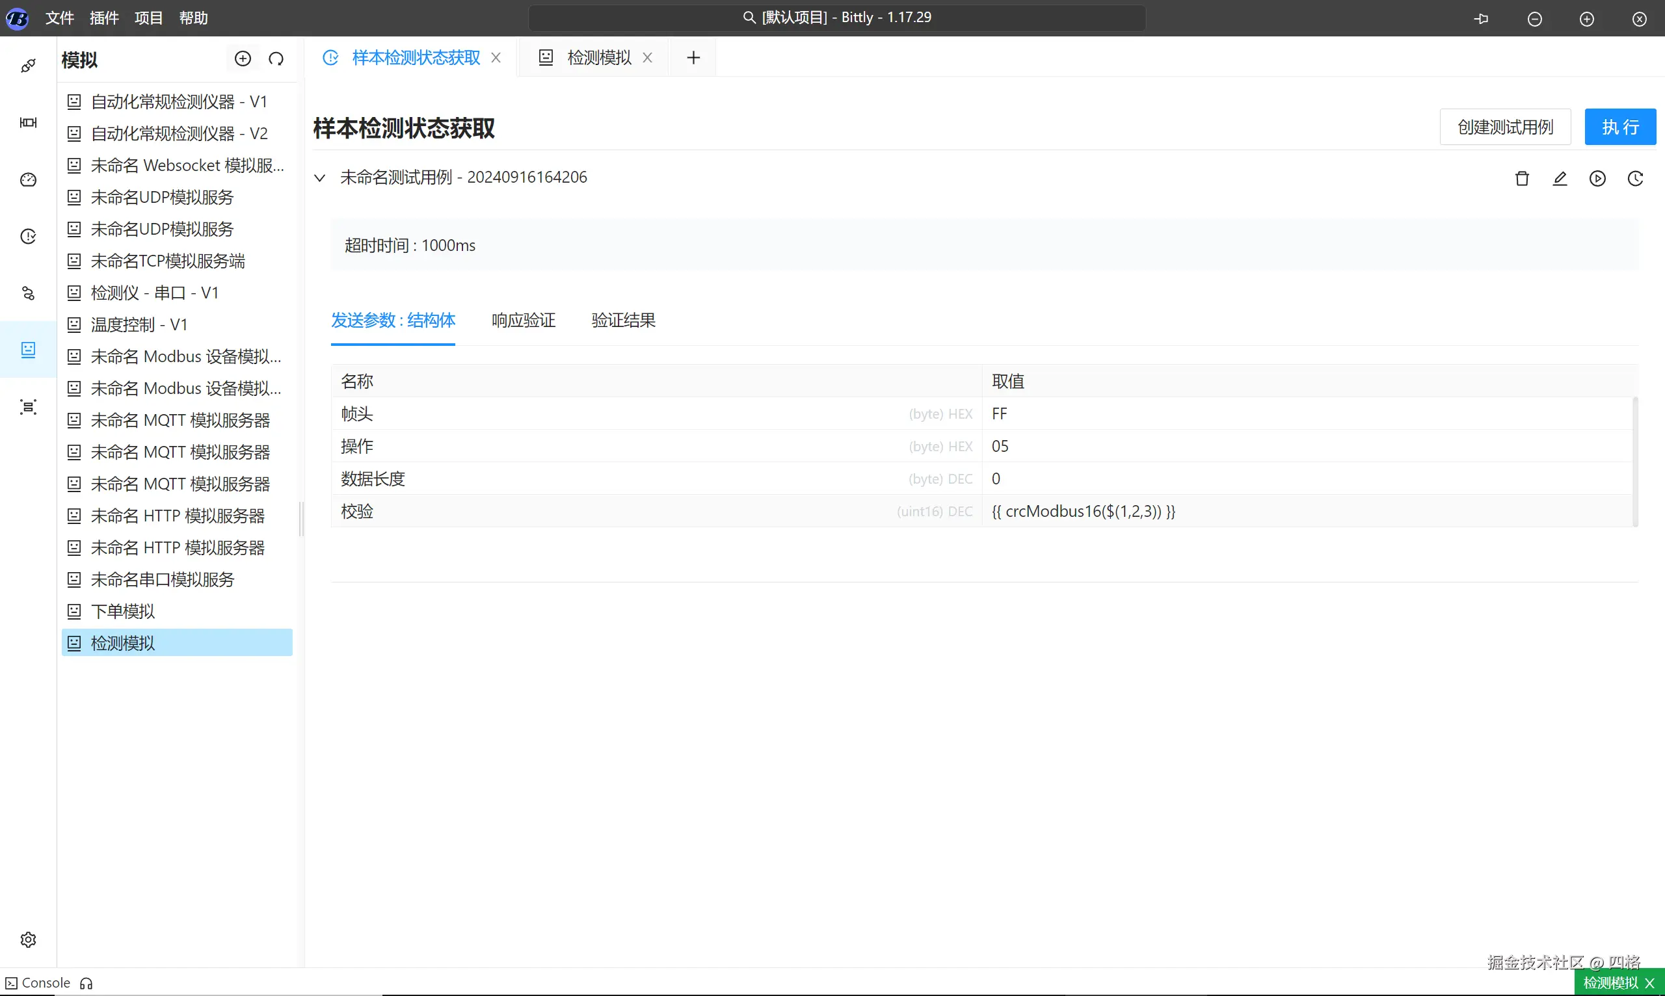
Task: Click the 执行 button
Action: point(1619,127)
